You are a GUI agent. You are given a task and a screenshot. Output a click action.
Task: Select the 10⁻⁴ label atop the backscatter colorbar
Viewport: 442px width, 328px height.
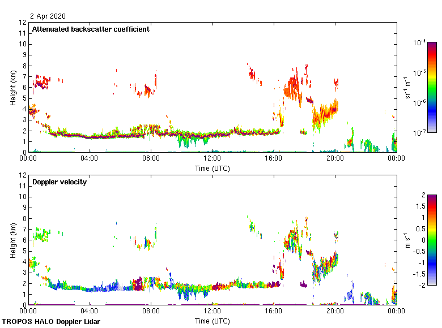click(420, 42)
